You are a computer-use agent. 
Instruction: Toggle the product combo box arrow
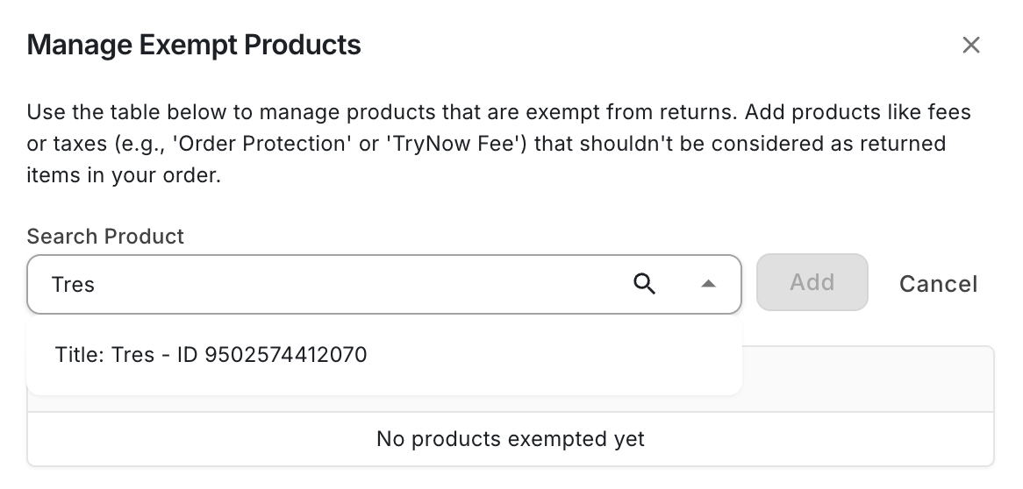709,284
